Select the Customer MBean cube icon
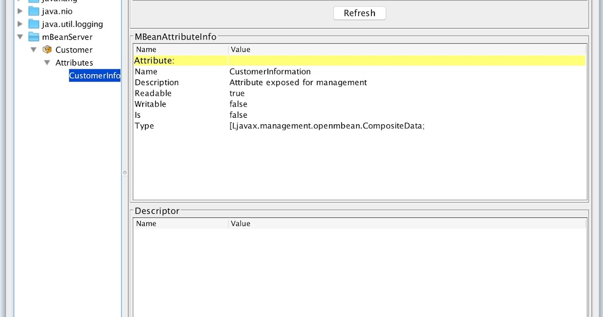This screenshot has width=603, height=317. point(47,49)
